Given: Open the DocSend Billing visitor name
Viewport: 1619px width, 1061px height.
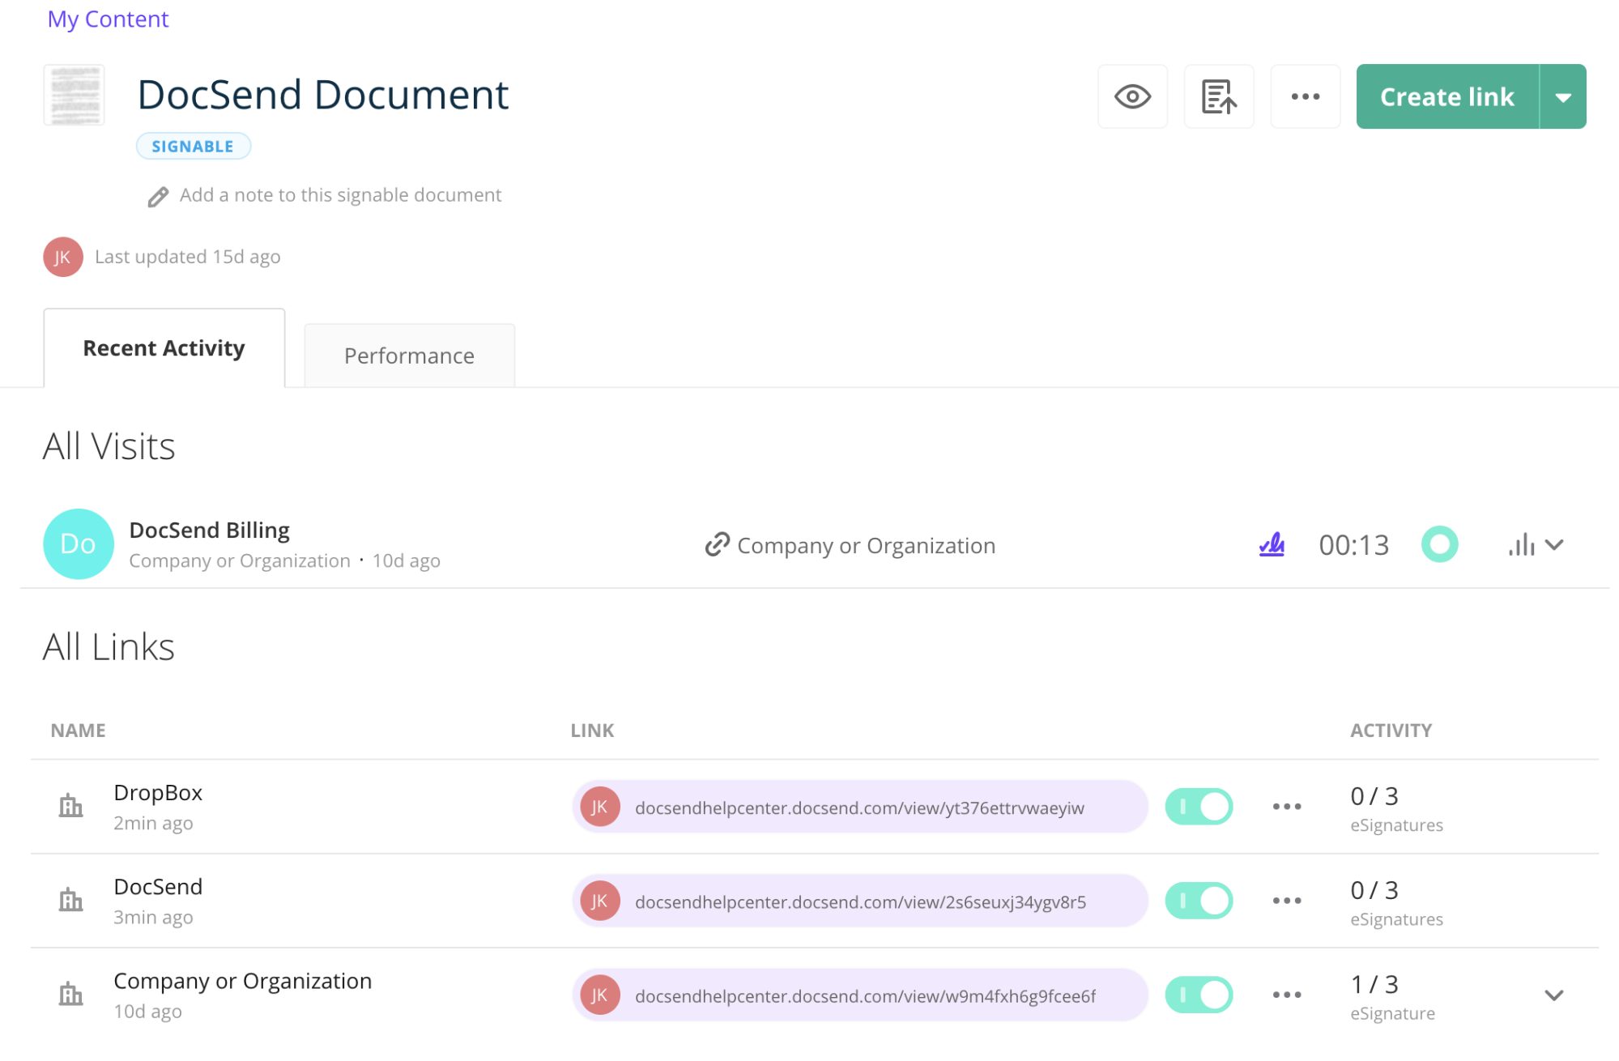Looking at the screenshot, I should (209, 530).
